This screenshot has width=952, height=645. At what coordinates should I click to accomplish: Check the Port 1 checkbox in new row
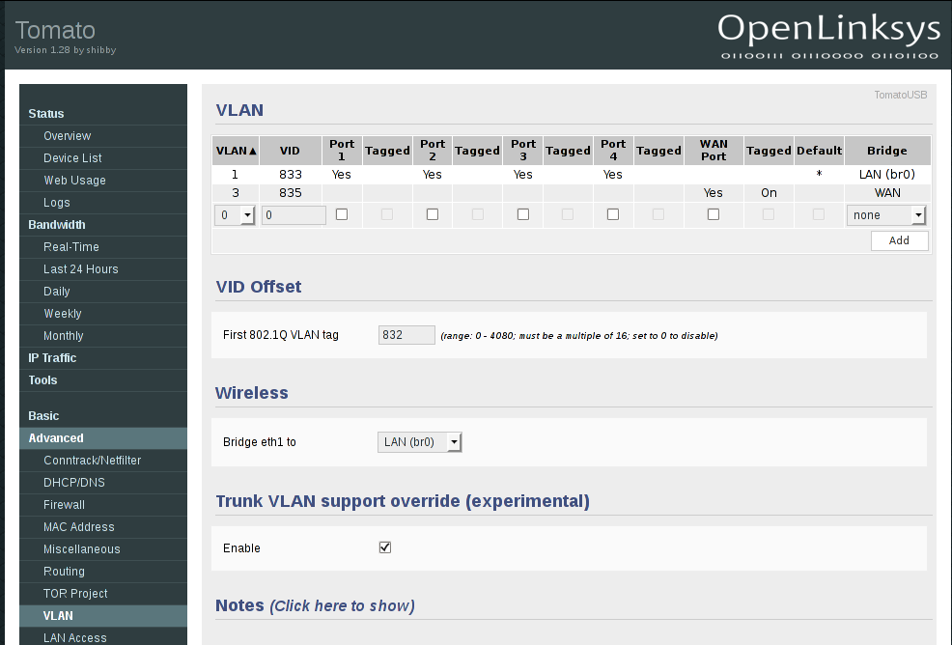tap(342, 214)
